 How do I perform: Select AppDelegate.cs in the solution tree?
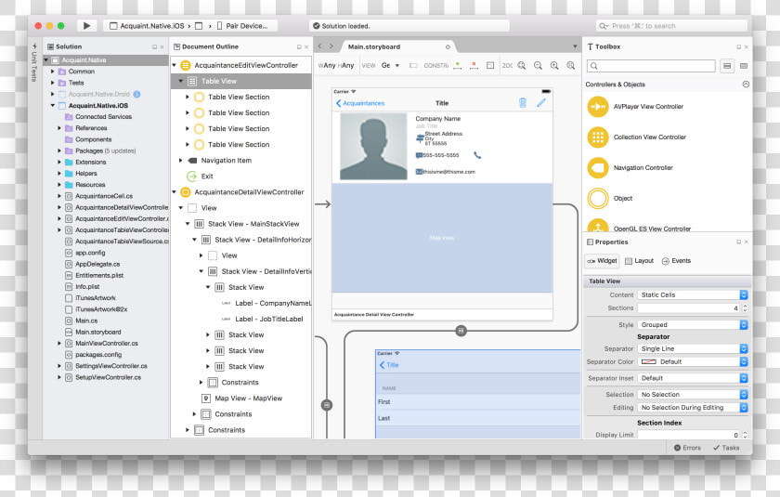click(x=97, y=264)
